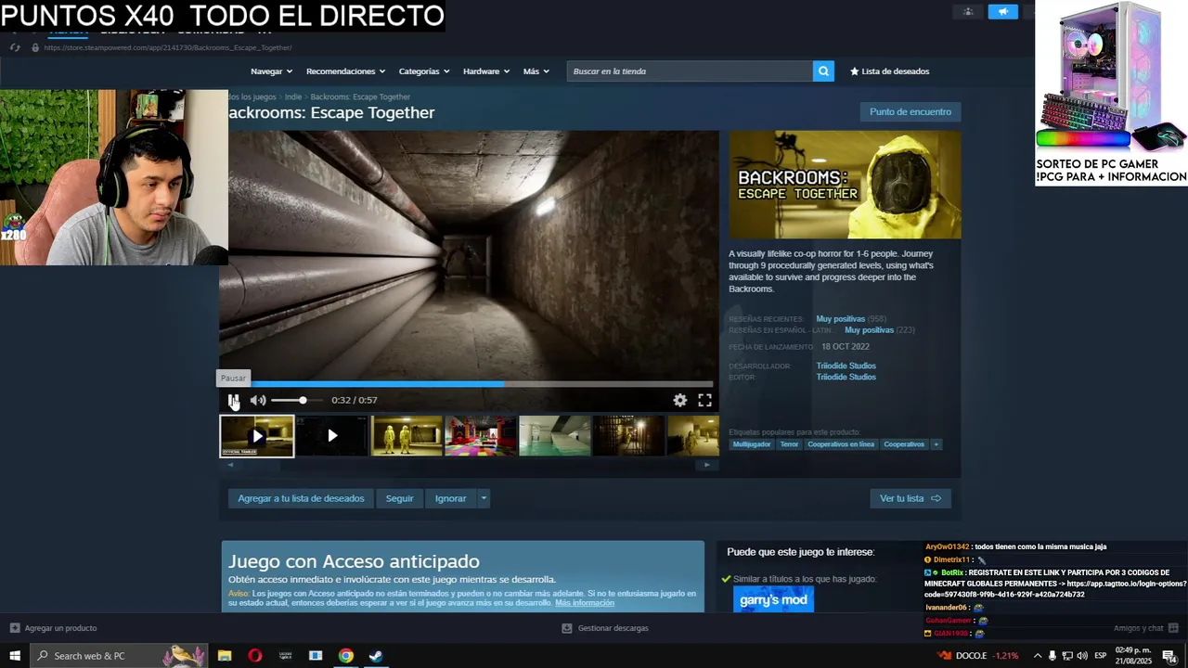Image resolution: width=1188 pixels, height=668 pixels.
Task: Click the taskbar clock and date
Action: [x=1132, y=656]
